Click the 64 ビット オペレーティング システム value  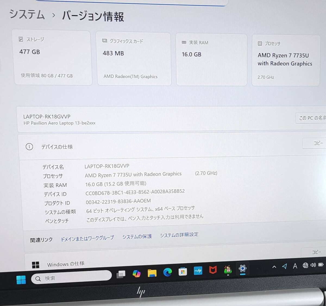[x=140, y=209]
